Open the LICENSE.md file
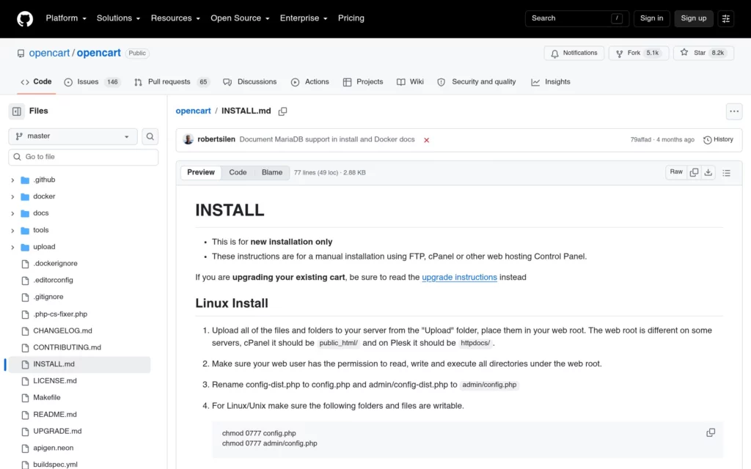751x469 pixels. [54, 381]
